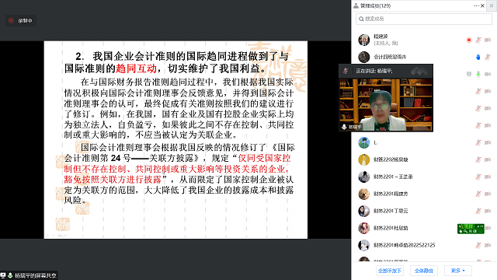Open the dog avatar member's profile

[364, 194]
